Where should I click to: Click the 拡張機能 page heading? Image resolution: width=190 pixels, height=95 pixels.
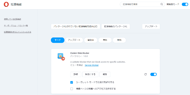pos(16,4)
